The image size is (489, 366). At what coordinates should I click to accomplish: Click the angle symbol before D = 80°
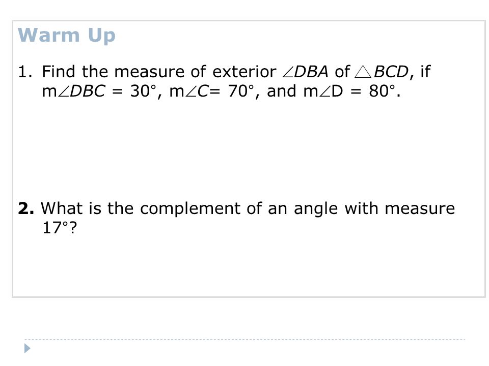(325, 92)
